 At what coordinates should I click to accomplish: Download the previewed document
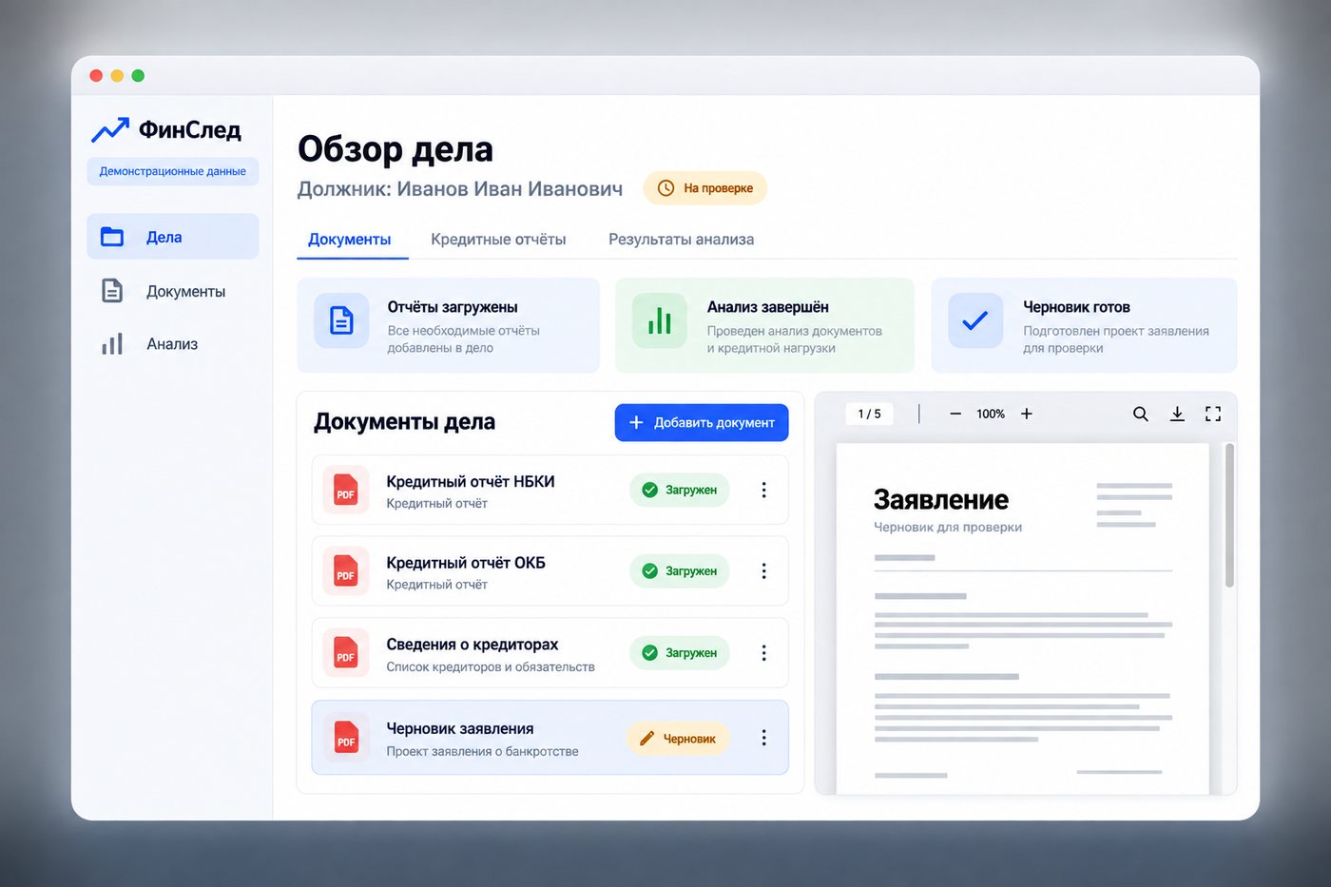(x=1177, y=414)
